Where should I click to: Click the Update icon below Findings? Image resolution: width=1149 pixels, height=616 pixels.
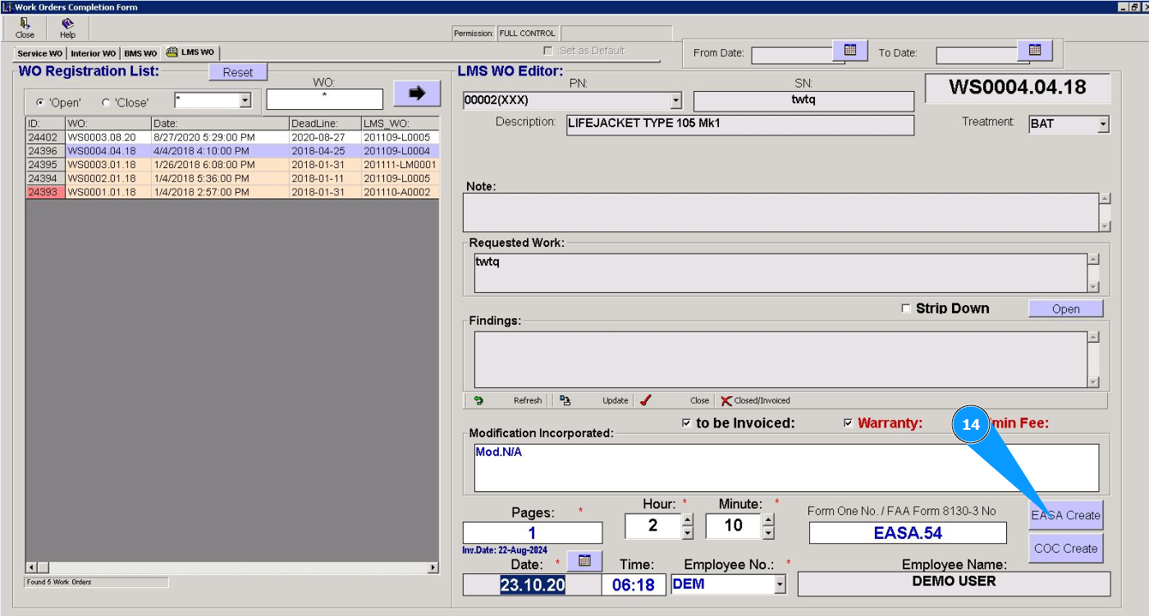tap(565, 400)
